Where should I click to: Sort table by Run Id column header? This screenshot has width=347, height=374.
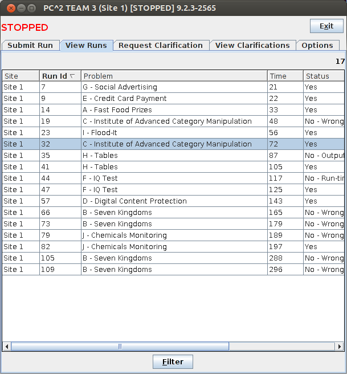(x=59, y=76)
